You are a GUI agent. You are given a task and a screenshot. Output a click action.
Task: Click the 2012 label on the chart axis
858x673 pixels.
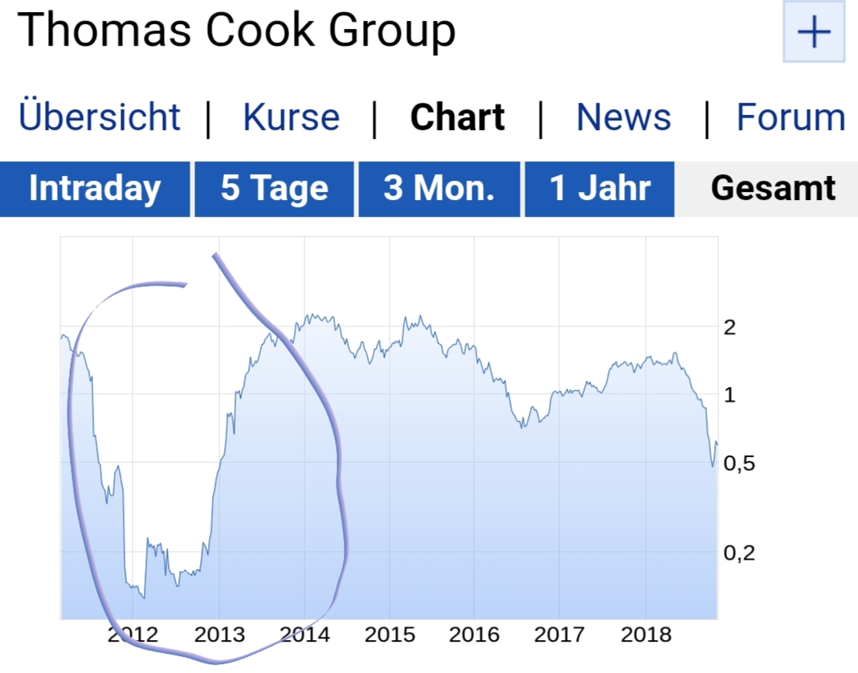click(x=133, y=634)
